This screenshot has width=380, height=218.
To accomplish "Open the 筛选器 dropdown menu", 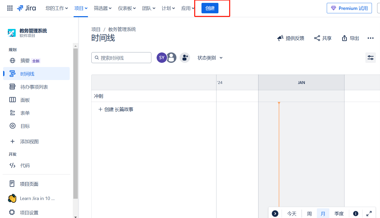I will tap(103, 8).
